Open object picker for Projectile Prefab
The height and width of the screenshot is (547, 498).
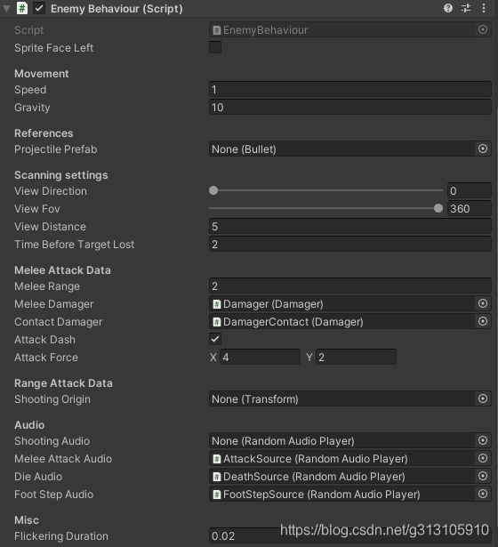coord(483,149)
